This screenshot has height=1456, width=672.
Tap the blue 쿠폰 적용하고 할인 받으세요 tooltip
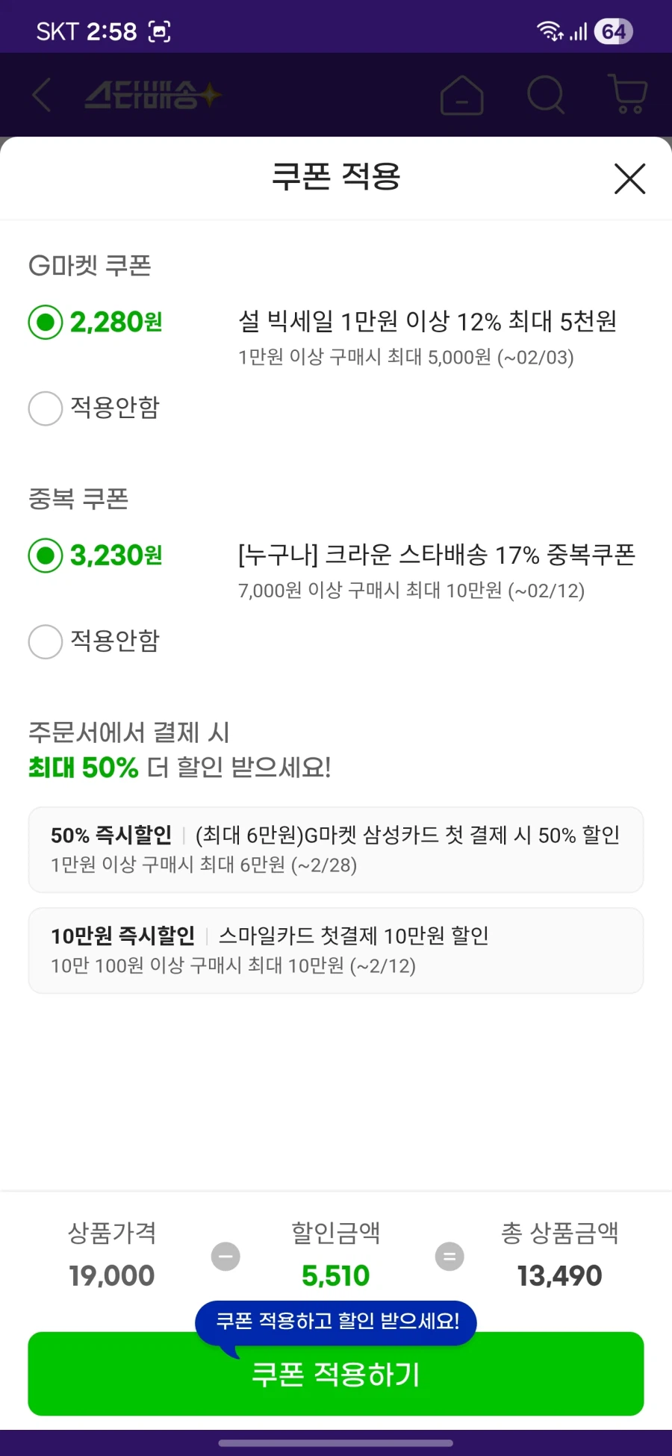335,1322
